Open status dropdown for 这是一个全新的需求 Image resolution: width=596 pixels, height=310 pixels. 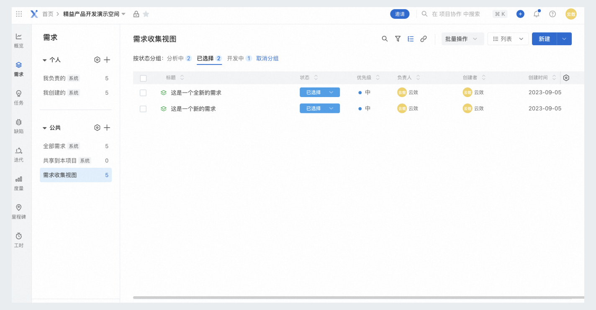(320, 92)
